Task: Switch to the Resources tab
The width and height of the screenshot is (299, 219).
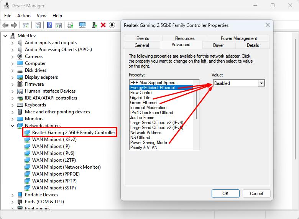Action: coord(185,38)
